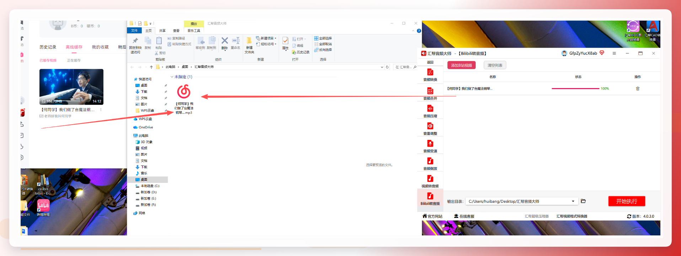Click the Explorer help question mark icon
681x256 pixels.
pos(419,31)
